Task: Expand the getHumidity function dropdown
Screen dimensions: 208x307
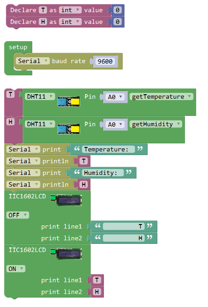Action: point(156,124)
